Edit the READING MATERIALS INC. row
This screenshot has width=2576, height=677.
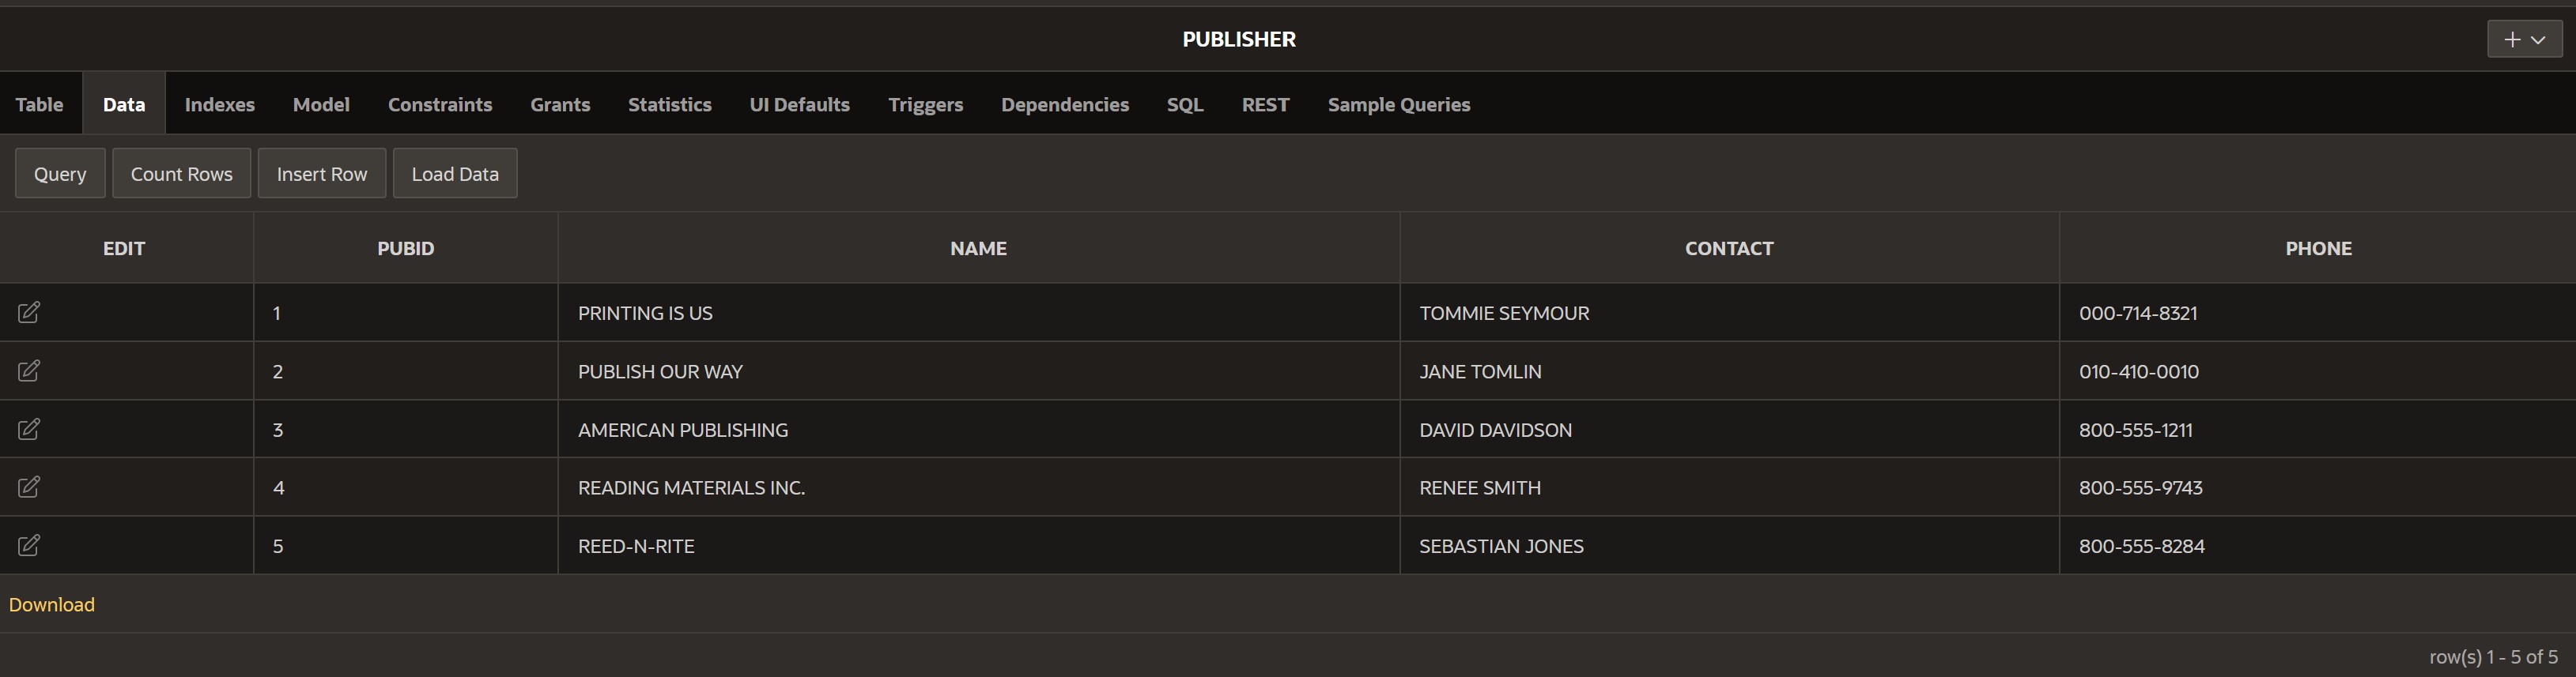coord(29,487)
